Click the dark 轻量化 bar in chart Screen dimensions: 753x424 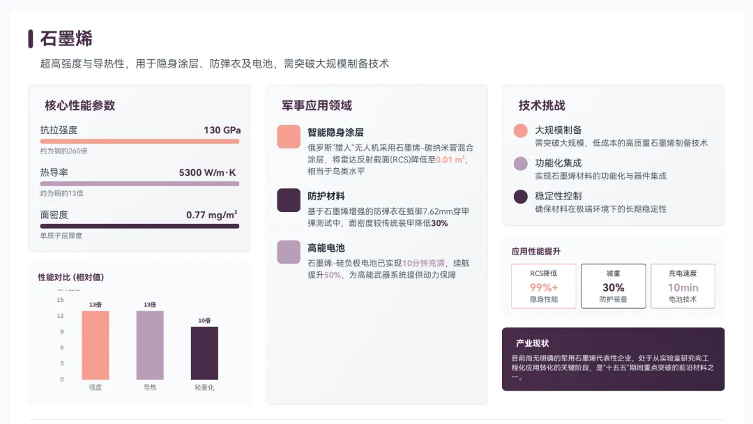204,354
